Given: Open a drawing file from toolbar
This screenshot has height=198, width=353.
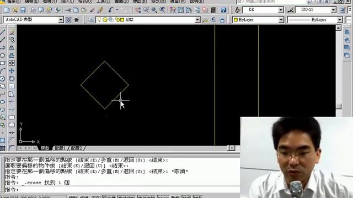Looking at the screenshot, I should (x=15, y=10).
